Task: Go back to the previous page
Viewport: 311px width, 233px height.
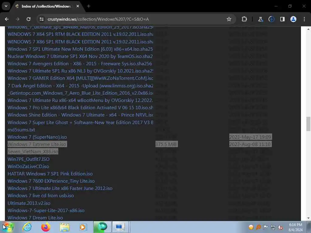Action: [x=7, y=19]
